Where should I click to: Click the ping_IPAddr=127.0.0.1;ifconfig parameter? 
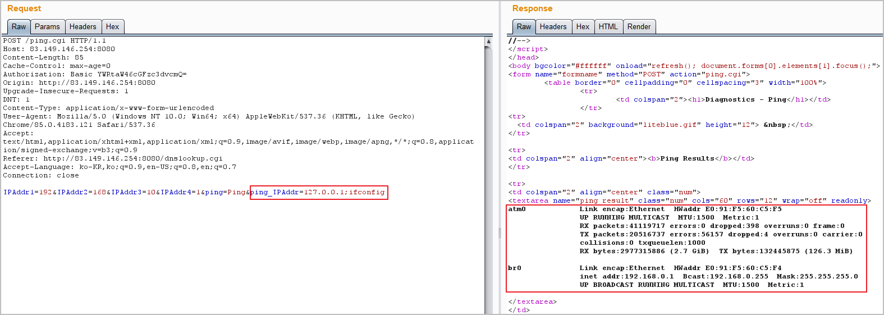[318, 192]
